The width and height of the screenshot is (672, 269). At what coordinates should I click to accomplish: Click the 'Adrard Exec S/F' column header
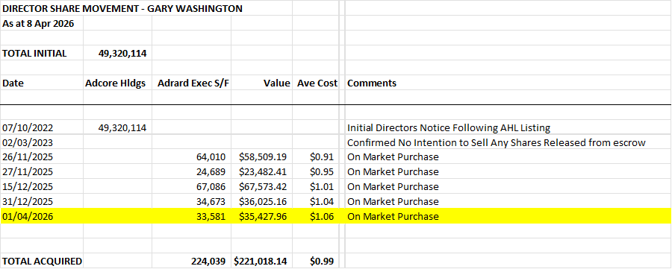[193, 83]
